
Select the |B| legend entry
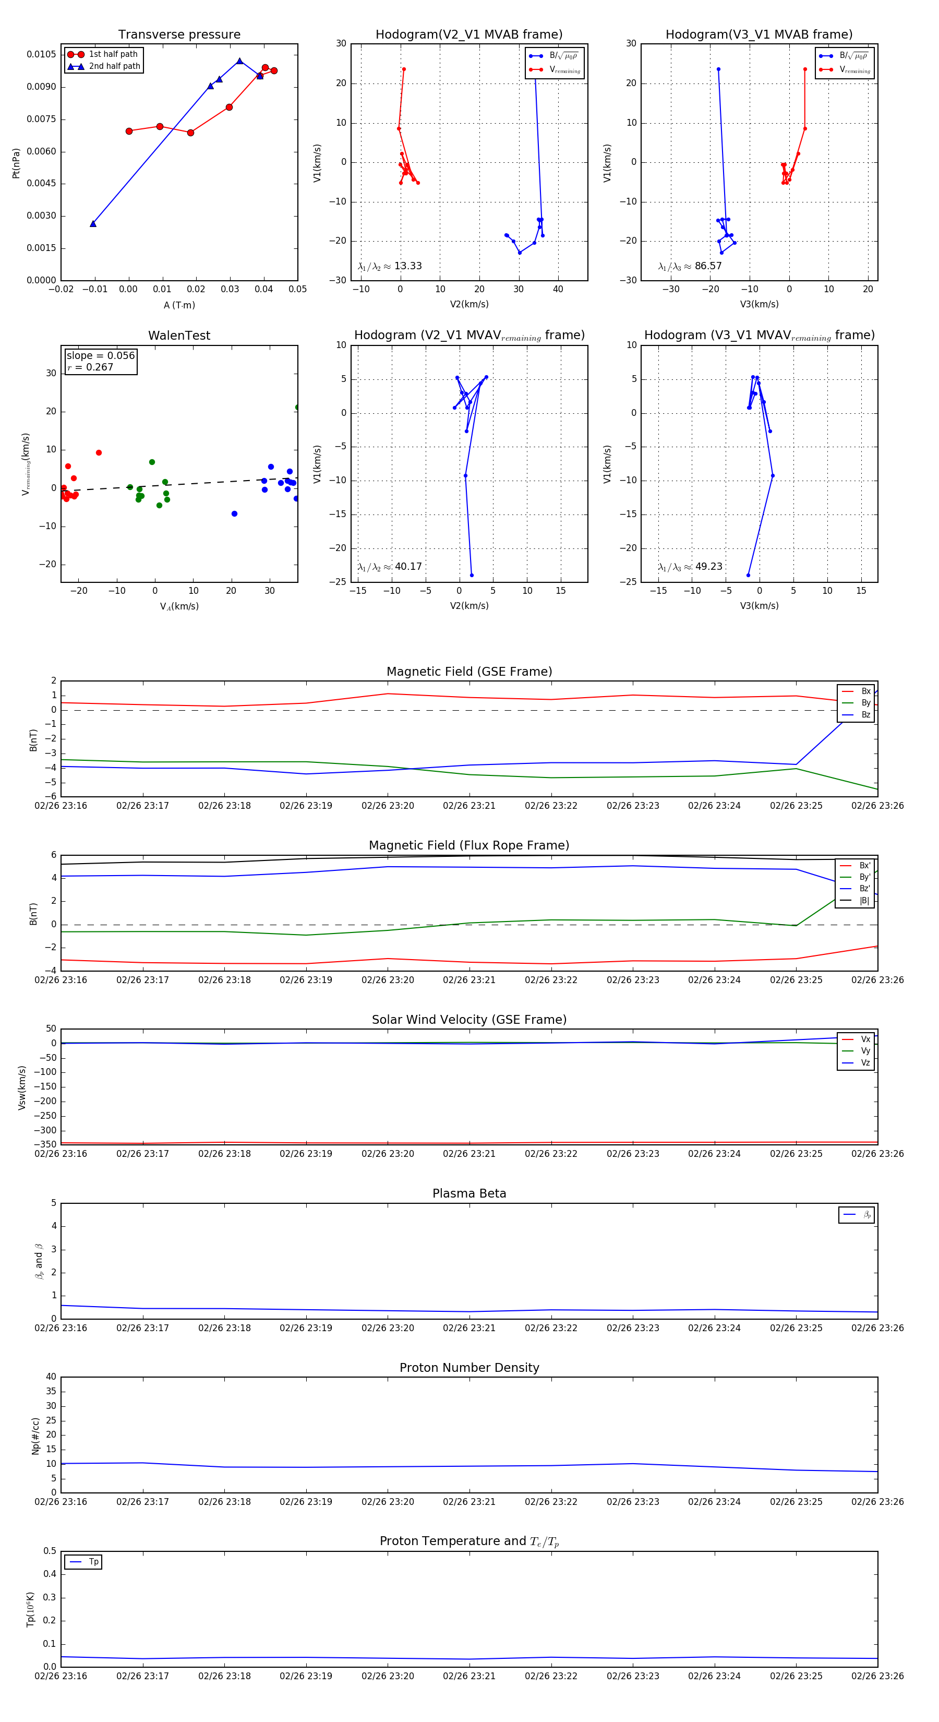pyautogui.click(x=856, y=901)
